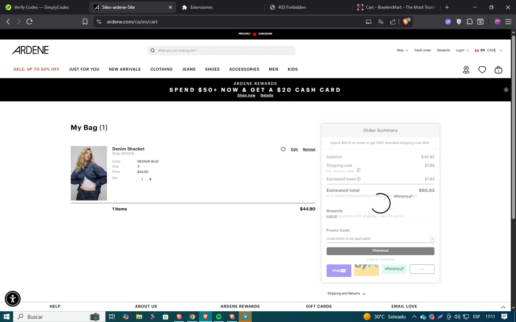
Task: Open the sidebar search panel icon
Action: click(481, 22)
